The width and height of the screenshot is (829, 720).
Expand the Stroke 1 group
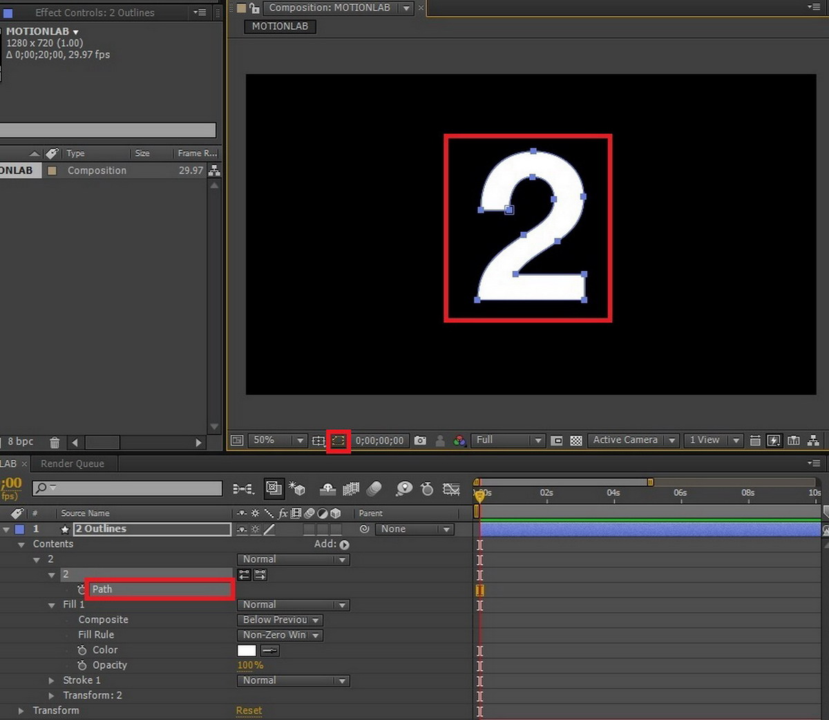[x=52, y=681]
